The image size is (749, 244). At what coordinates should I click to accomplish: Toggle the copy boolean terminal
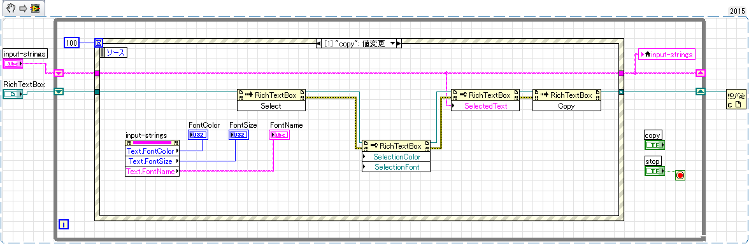(x=655, y=145)
